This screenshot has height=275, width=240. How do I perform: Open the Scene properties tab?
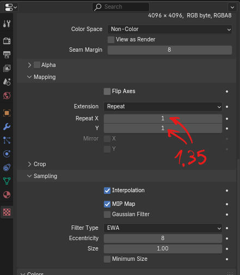click(7, 82)
